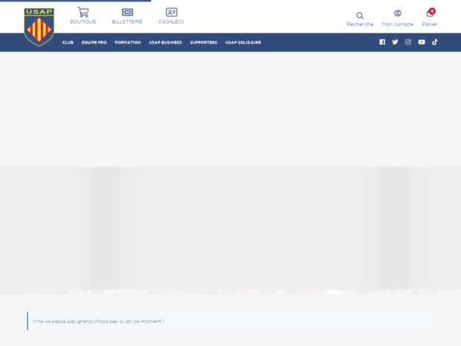
Task: Open the Billetterie ticket icon
Action: [x=127, y=13]
